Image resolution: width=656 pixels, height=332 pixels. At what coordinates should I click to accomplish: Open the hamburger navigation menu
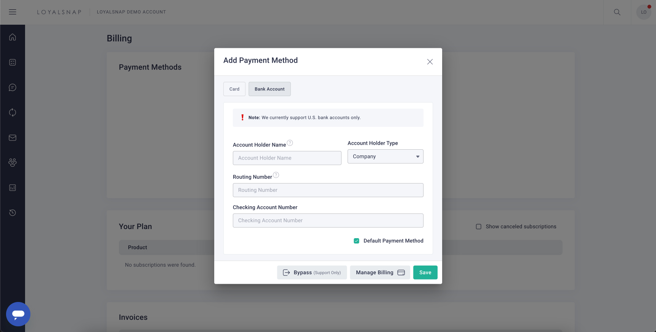tap(13, 12)
